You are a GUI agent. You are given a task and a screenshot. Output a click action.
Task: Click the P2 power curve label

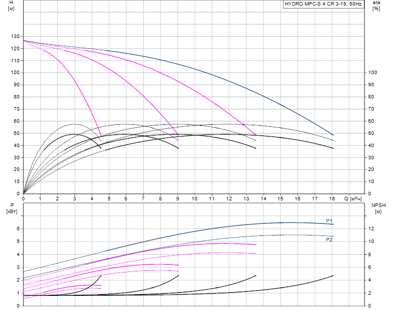(329, 239)
